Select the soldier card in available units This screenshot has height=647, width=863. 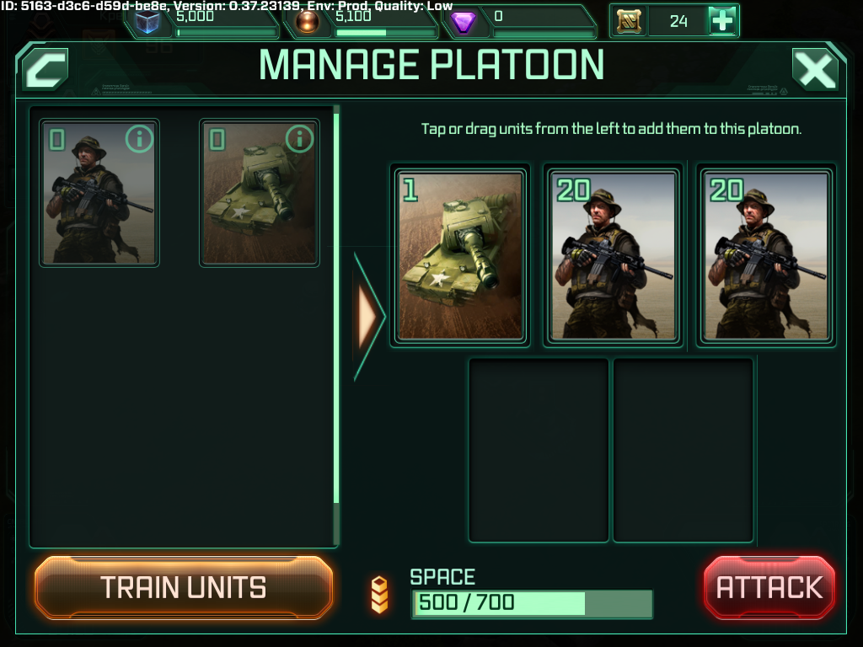pos(99,193)
